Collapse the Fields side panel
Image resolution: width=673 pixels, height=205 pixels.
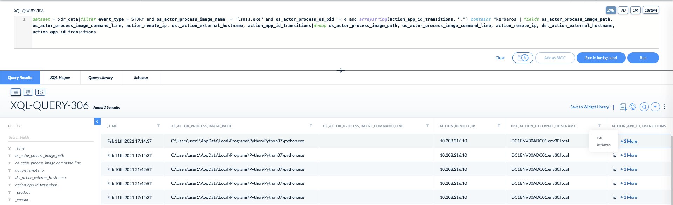(x=97, y=121)
